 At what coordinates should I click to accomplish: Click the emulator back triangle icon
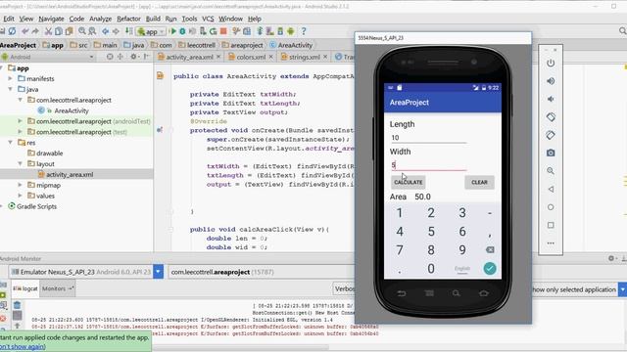click(551, 189)
